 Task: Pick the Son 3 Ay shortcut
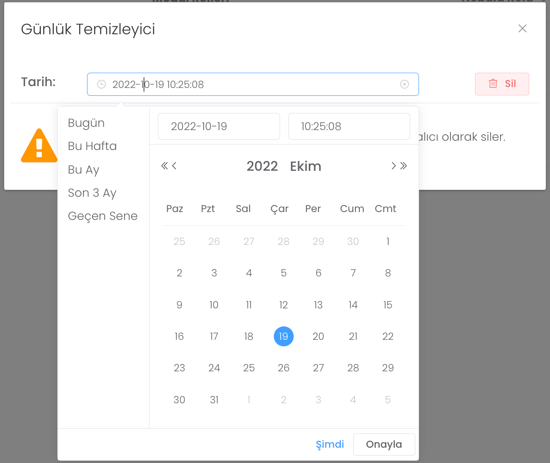(92, 193)
